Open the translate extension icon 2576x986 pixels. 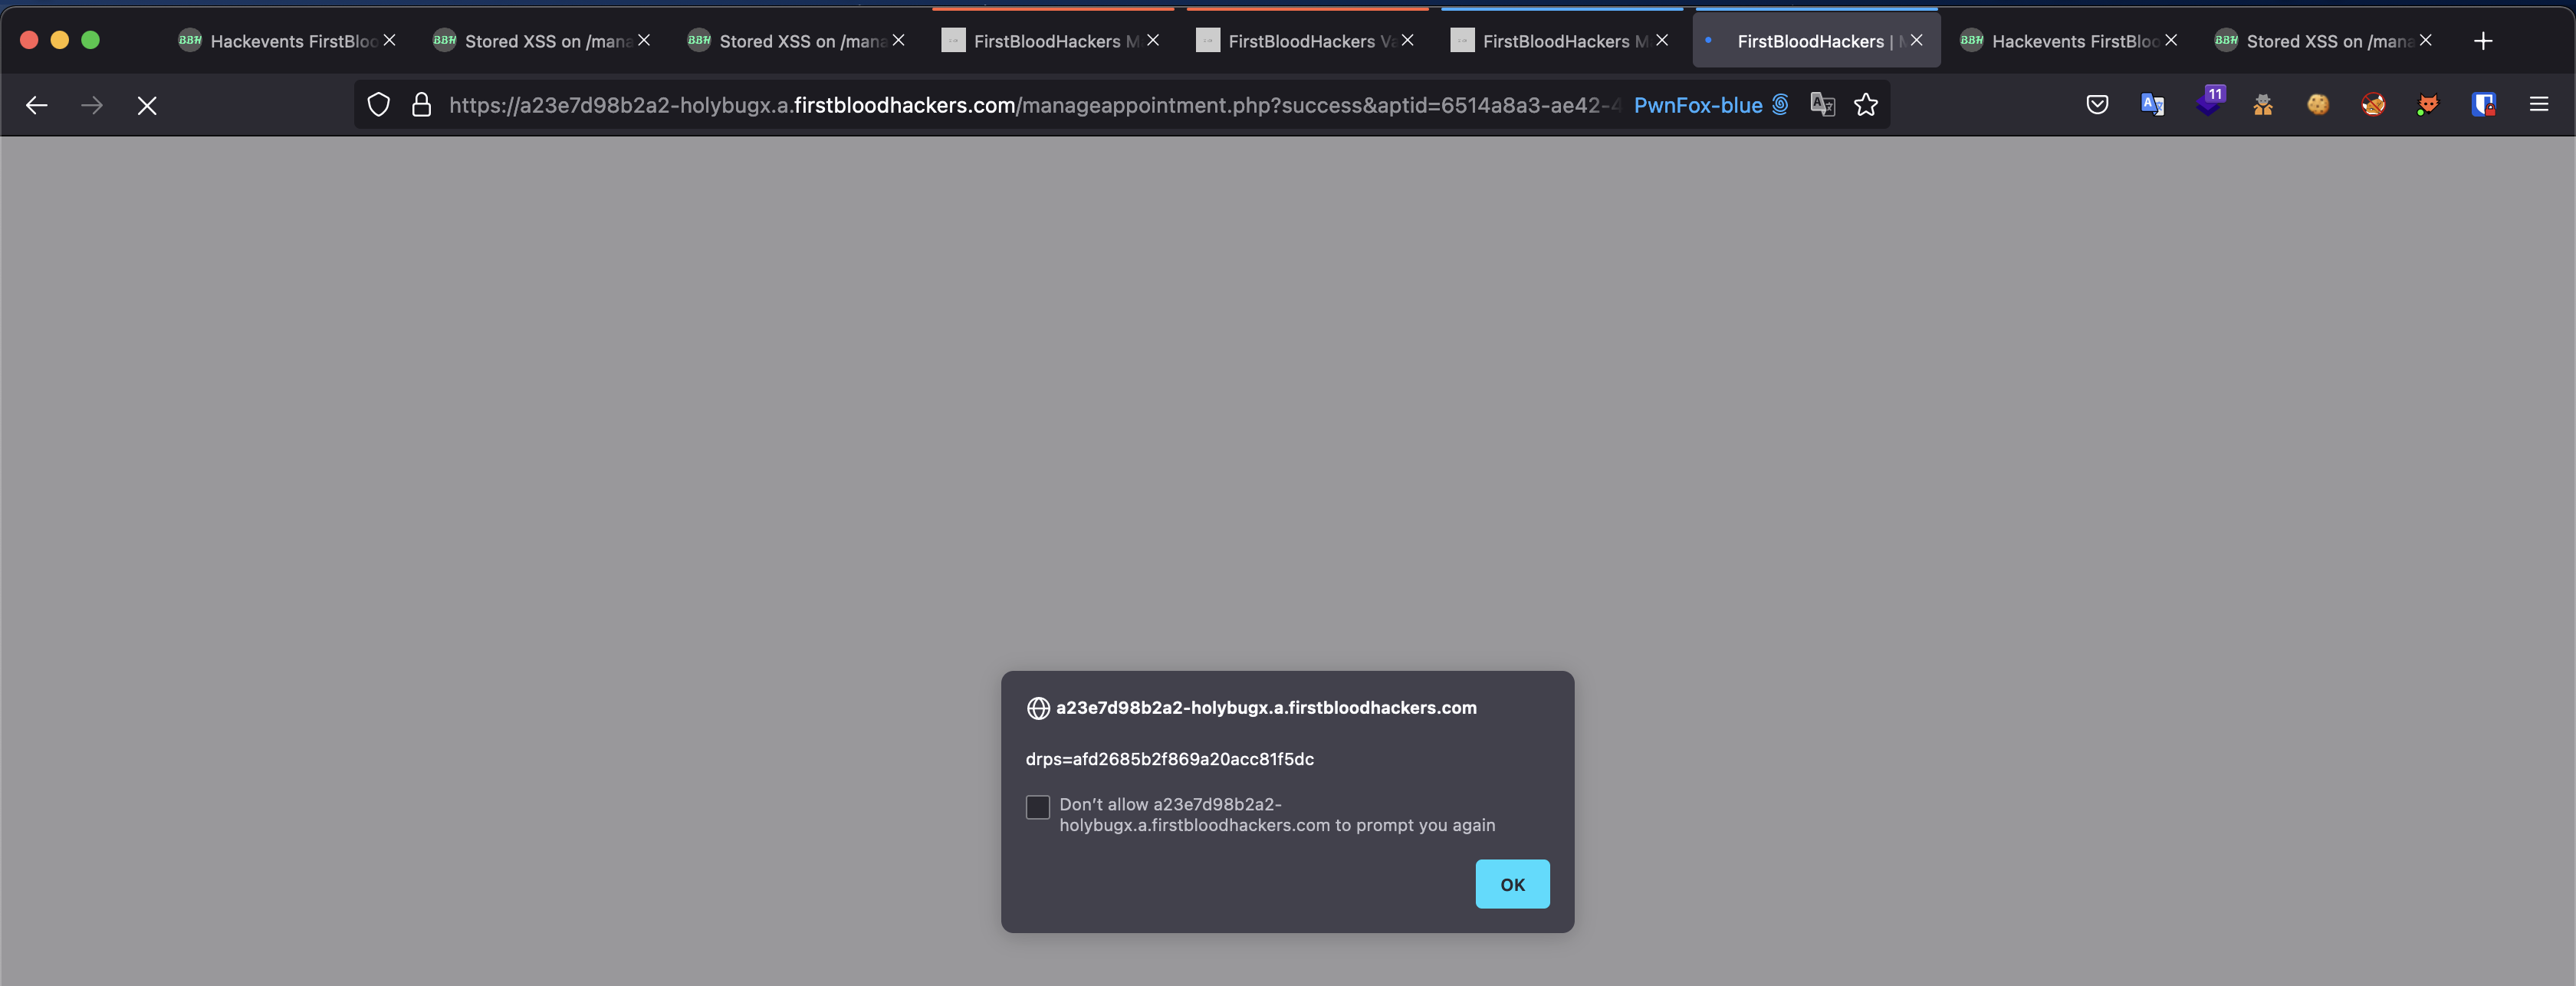click(2152, 104)
